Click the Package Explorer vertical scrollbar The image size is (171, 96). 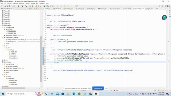(41, 59)
